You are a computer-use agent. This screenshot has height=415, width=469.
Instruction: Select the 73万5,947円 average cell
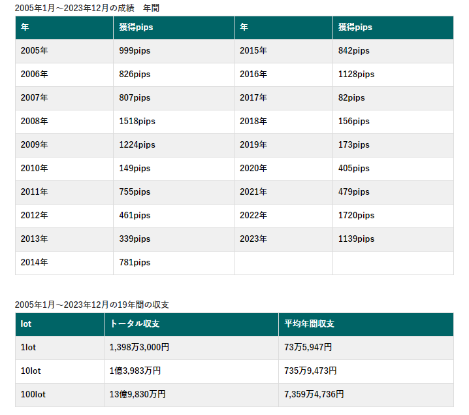click(308, 348)
